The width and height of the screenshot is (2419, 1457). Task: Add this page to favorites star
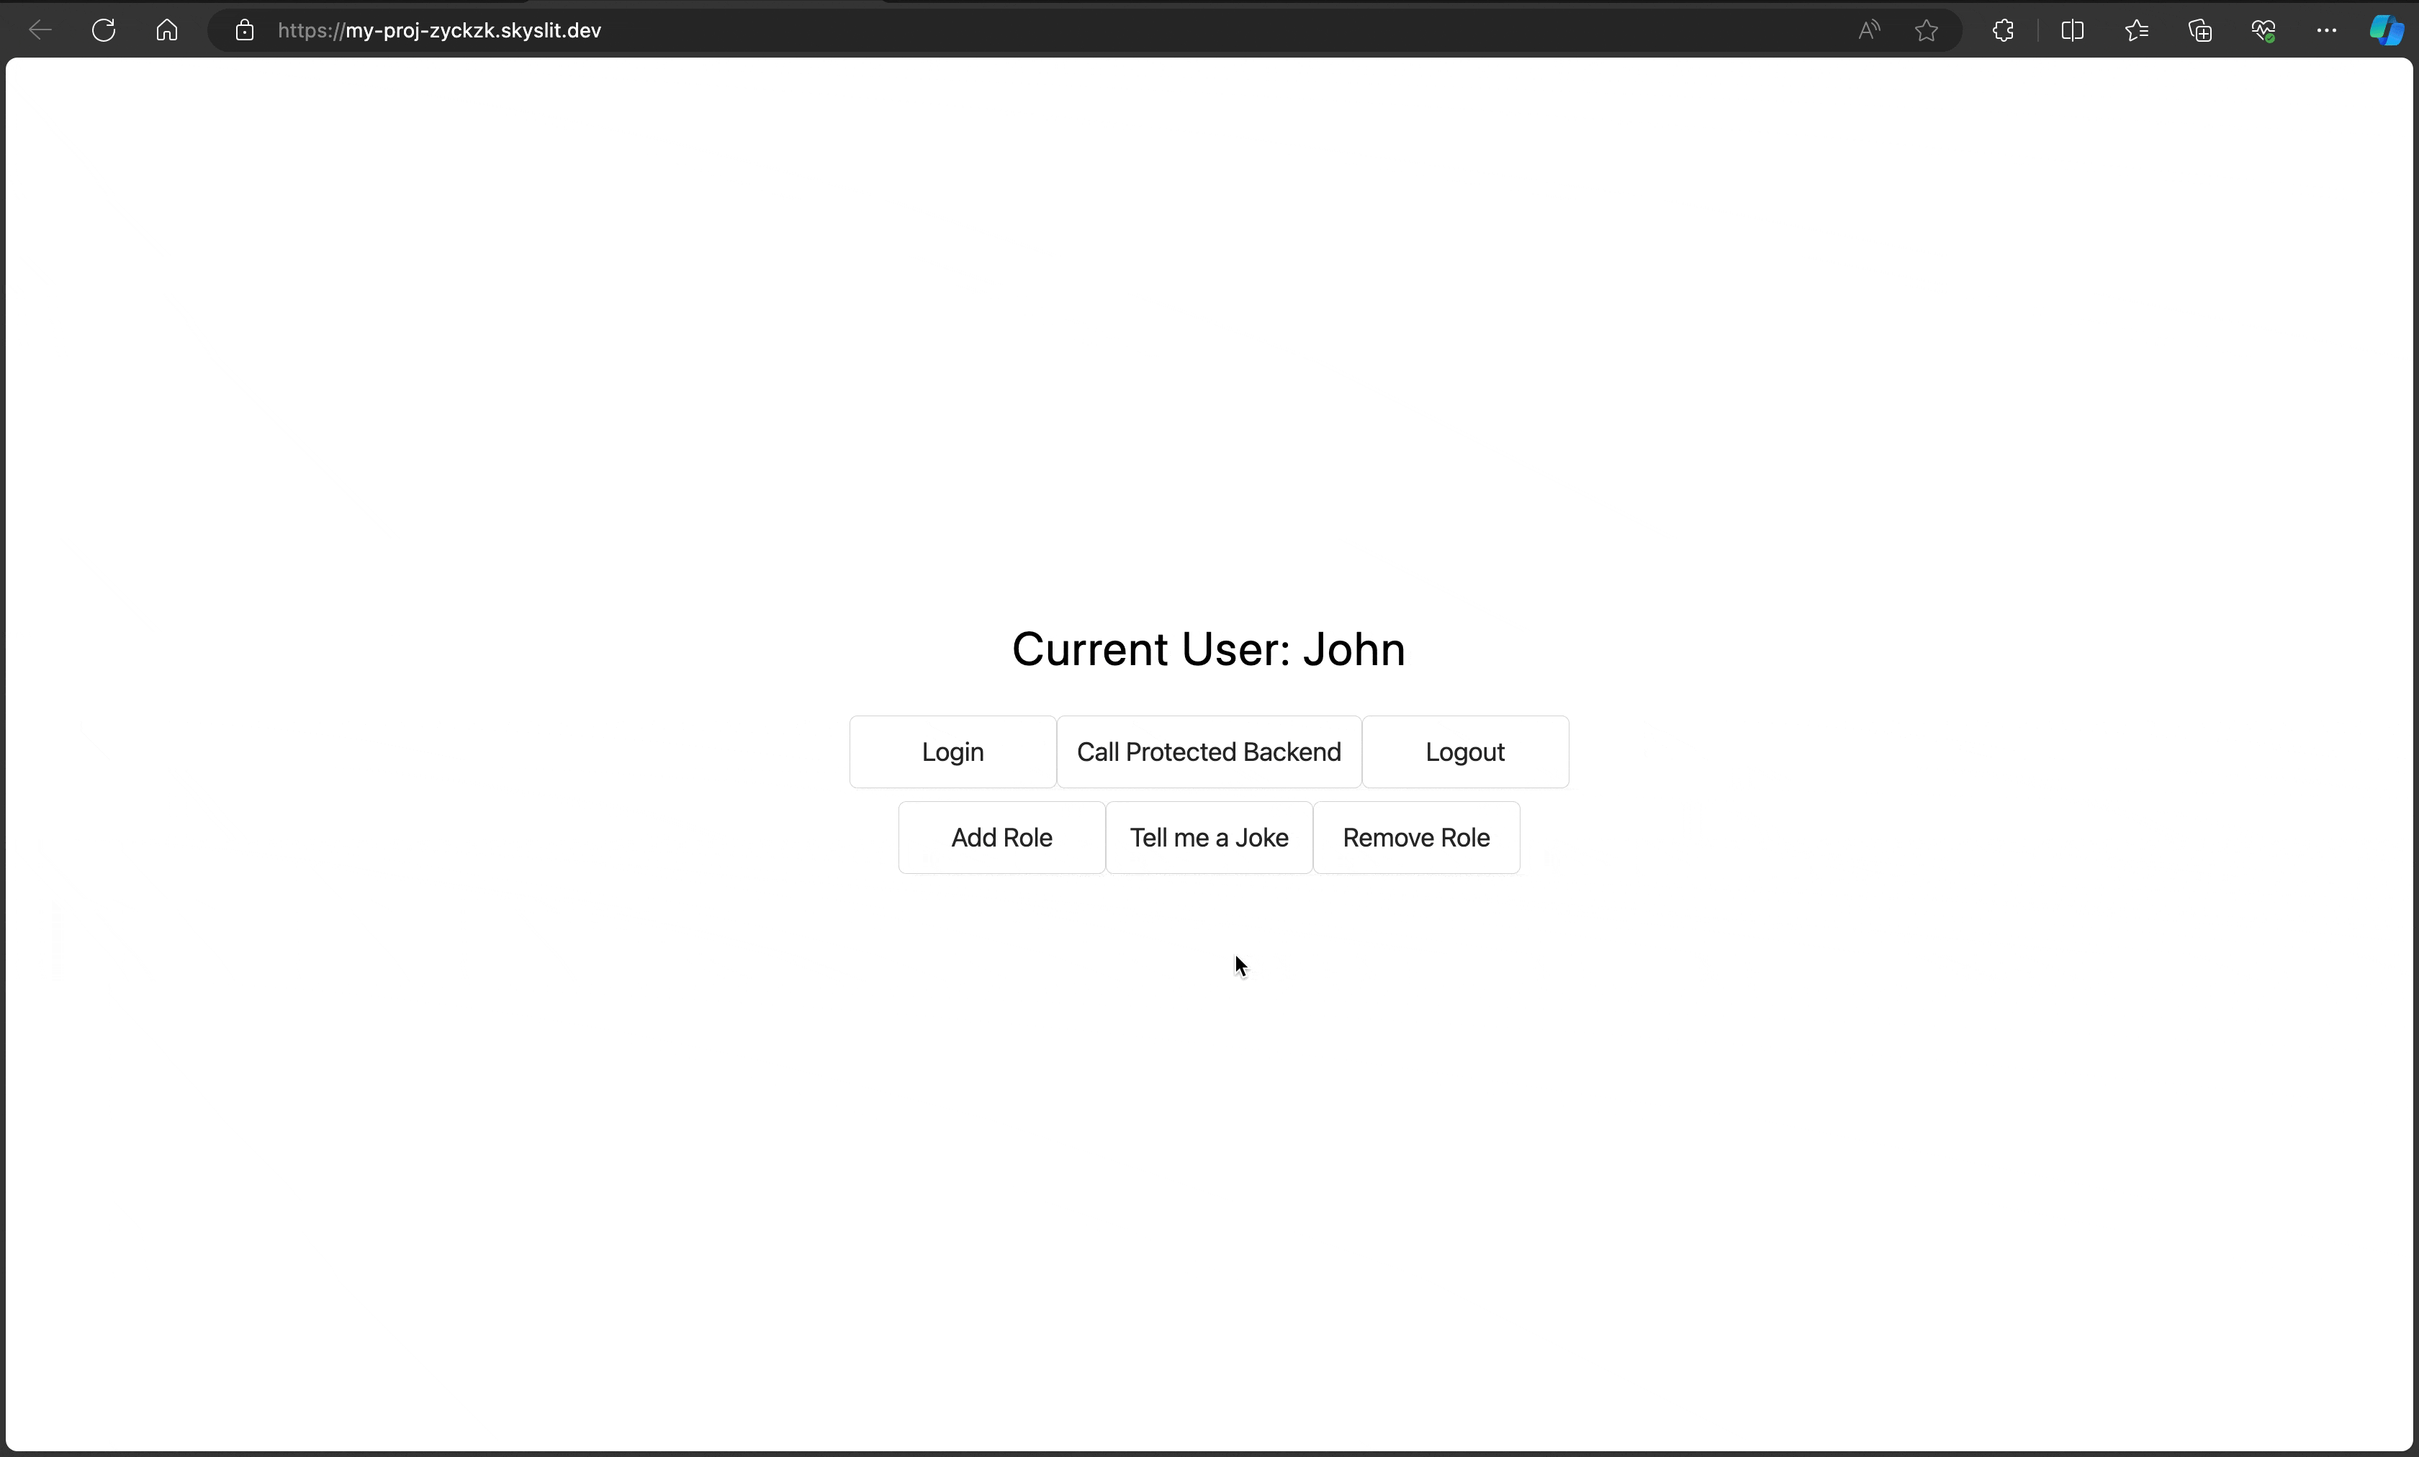click(1926, 30)
